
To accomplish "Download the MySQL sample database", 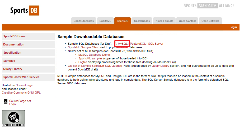I will coord(123,44).
